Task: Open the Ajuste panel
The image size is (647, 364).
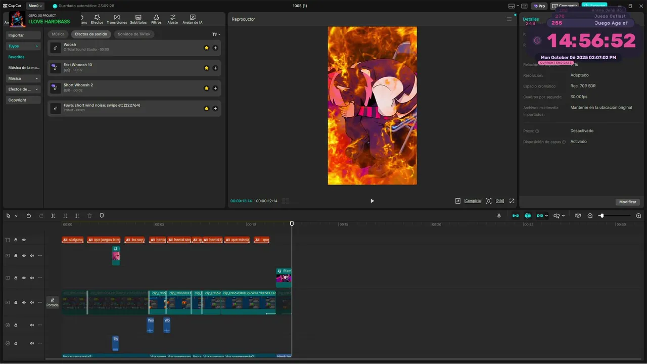Action: click(x=172, y=19)
